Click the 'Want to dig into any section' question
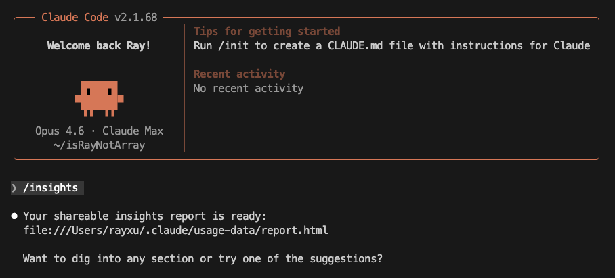 point(203,259)
